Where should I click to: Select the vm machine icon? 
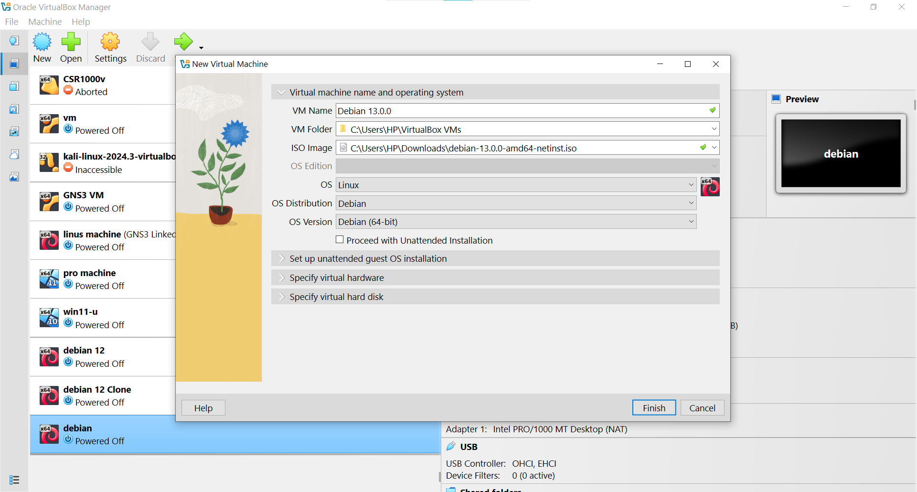pyautogui.click(x=49, y=124)
